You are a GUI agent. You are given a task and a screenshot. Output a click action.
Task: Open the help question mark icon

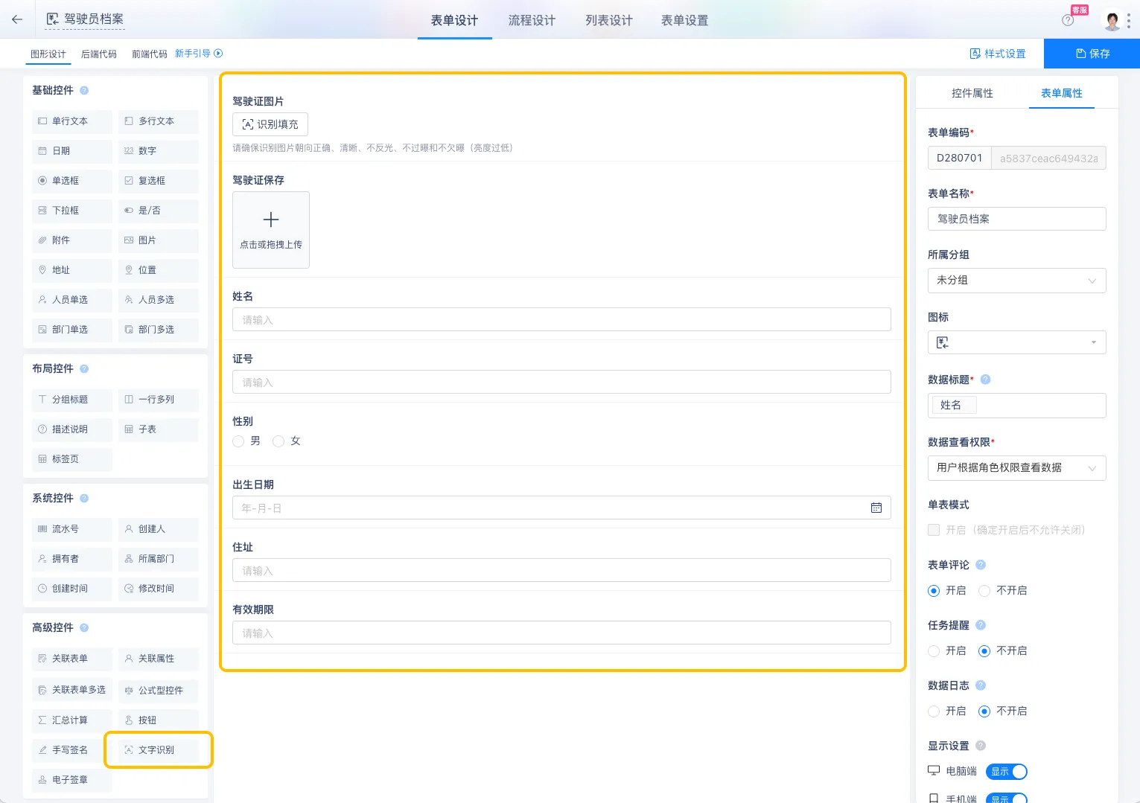pyautogui.click(x=1068, y=20)
